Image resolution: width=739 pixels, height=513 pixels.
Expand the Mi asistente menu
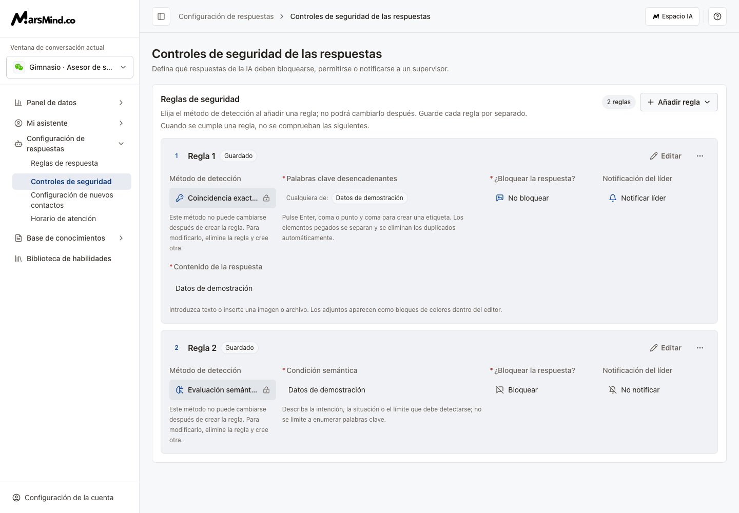[121, 123]
